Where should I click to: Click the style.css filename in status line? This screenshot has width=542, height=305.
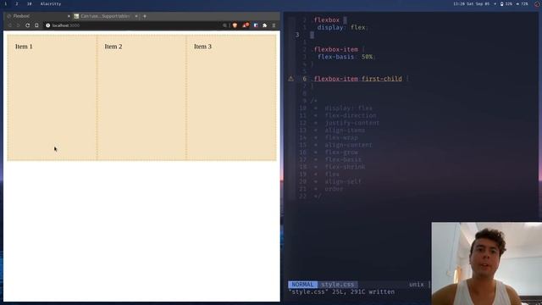pyautogui.click(x=337, y=285)
